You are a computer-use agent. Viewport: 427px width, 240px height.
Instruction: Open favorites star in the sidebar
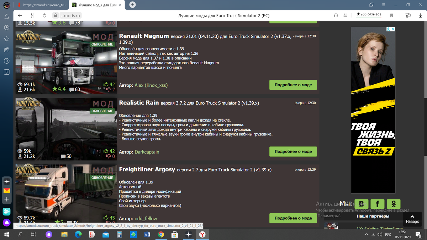[x=6, y=38]
